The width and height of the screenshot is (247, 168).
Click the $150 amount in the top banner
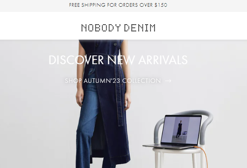[161, 5]
